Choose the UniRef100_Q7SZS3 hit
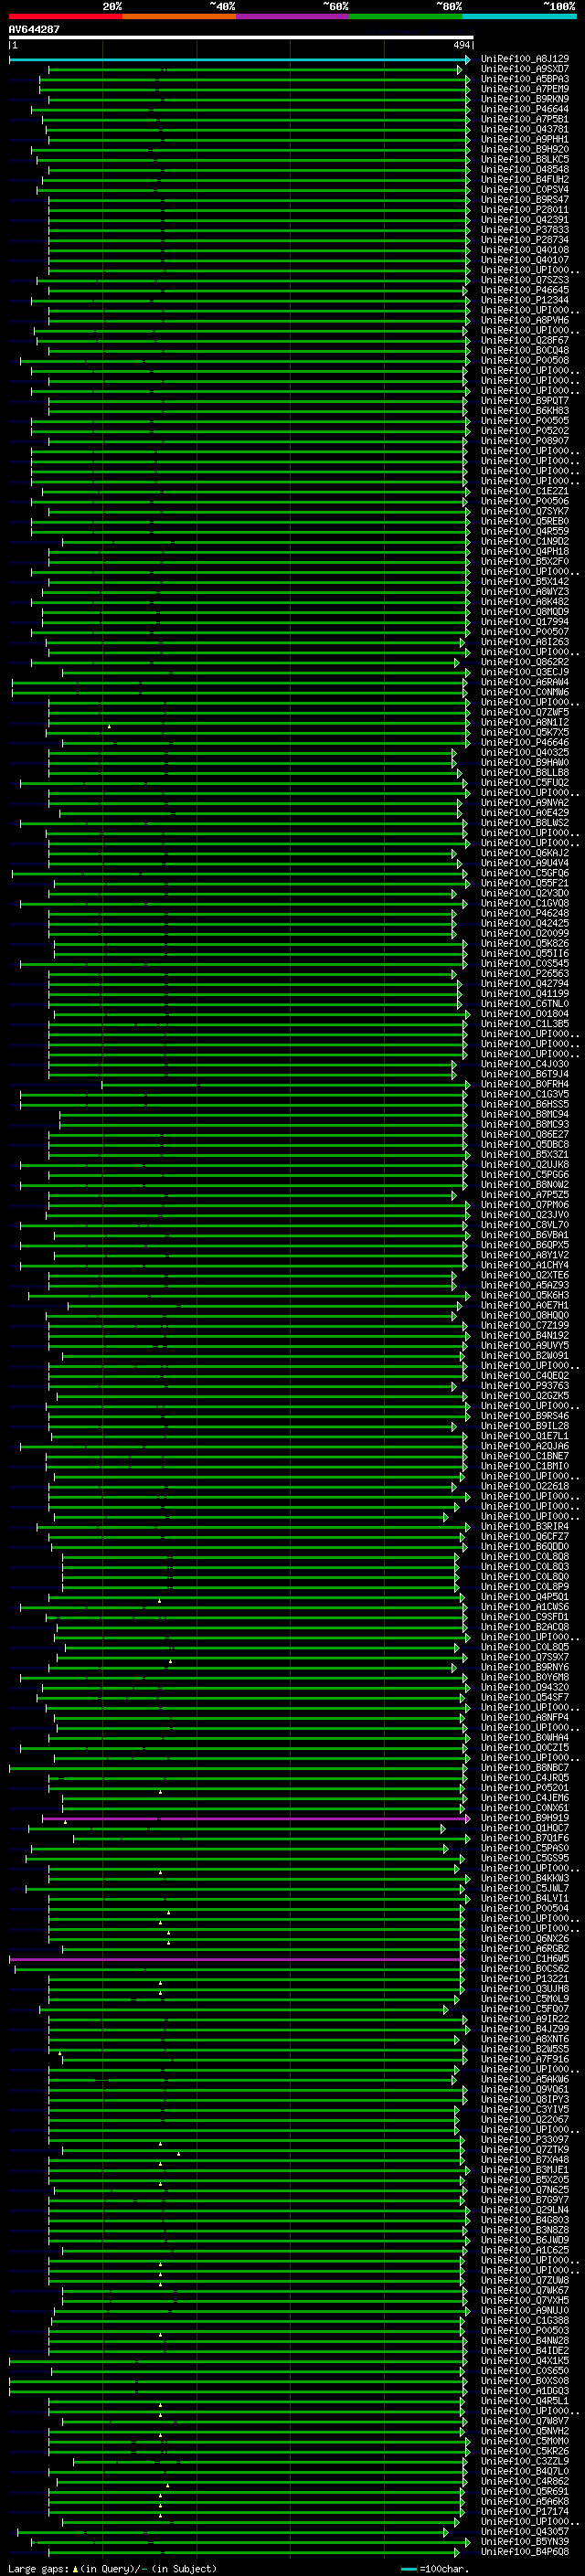 [x=525, y=280]
